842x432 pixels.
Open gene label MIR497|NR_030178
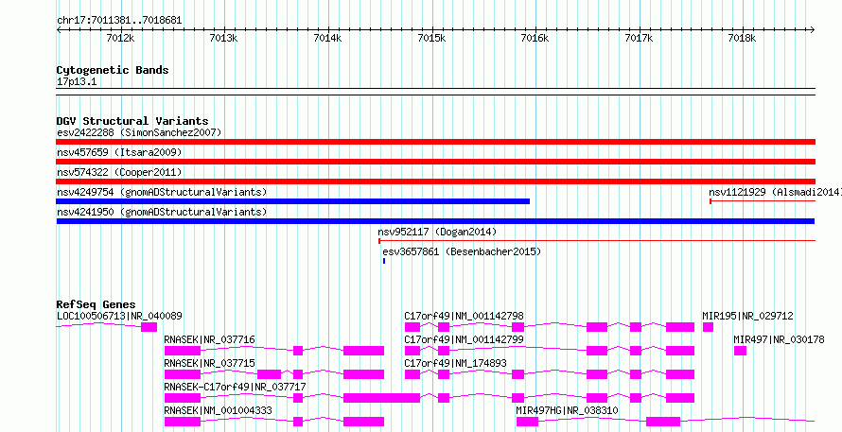pyautogui.click(x=779, y=339)
